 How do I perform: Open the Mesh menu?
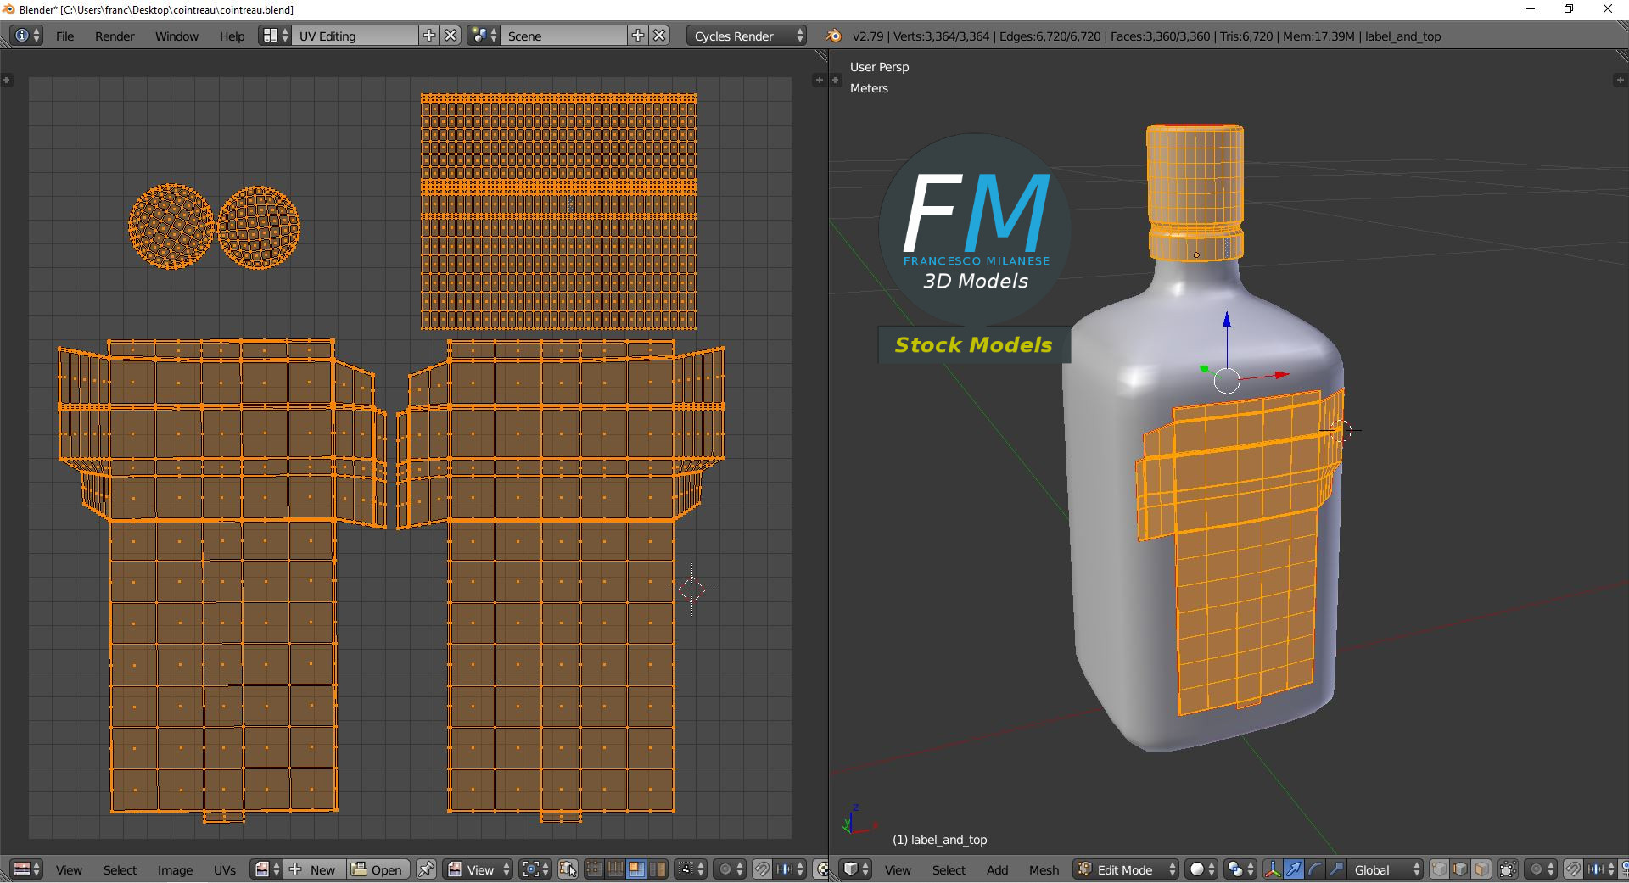pyautogui.click(x=1044, y=869)
